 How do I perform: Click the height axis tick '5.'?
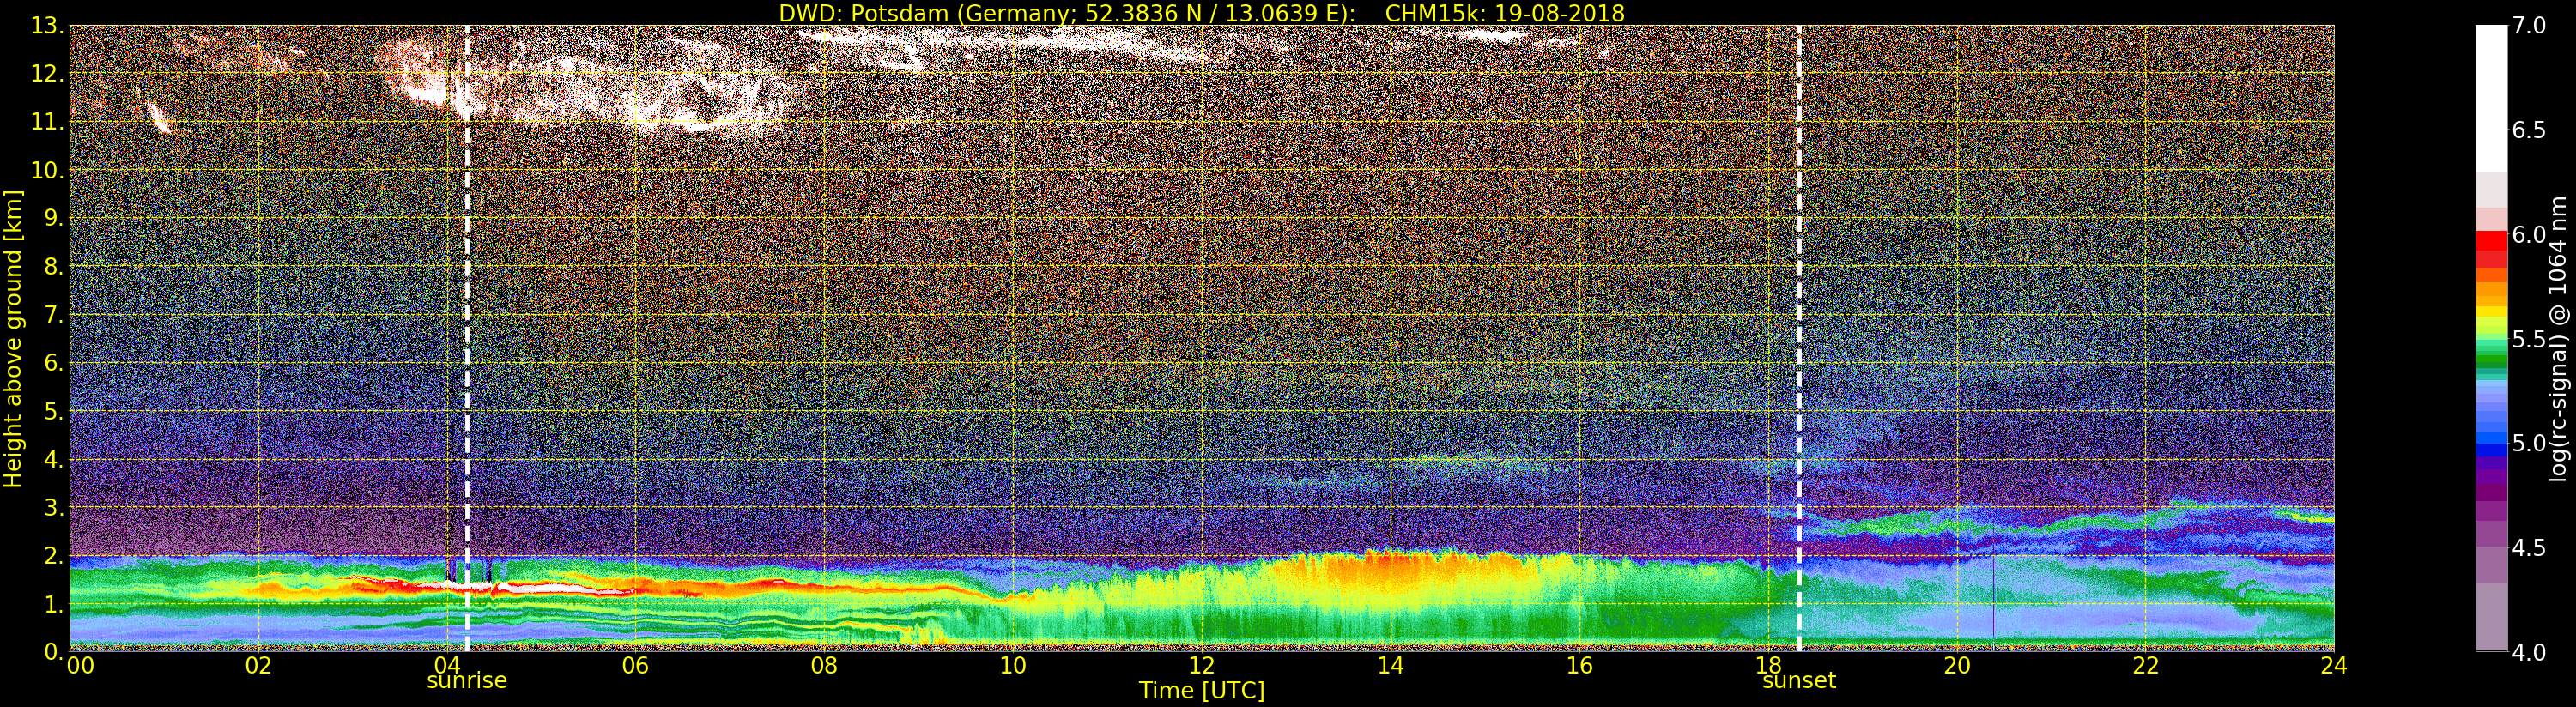[x=53, y=411]
